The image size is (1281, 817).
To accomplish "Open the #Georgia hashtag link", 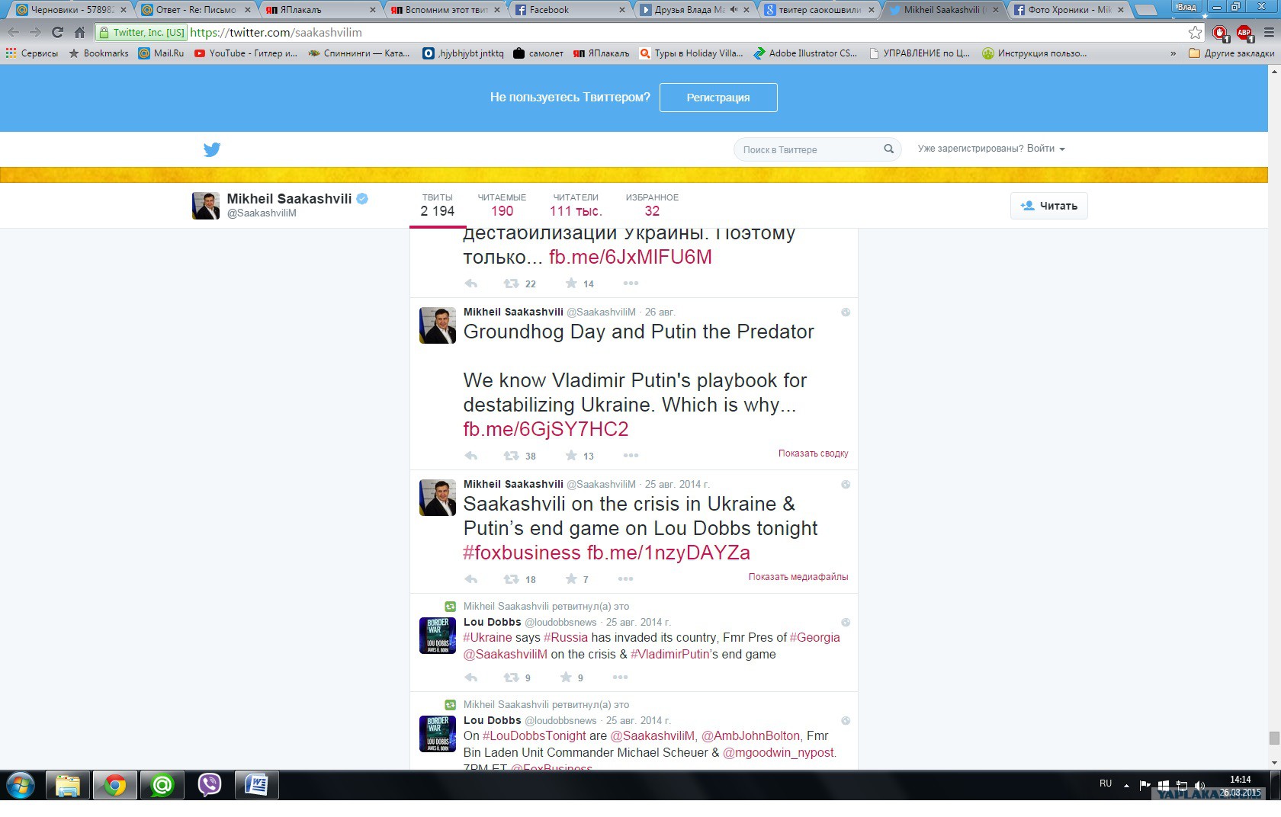I will (x=814, y=638).
